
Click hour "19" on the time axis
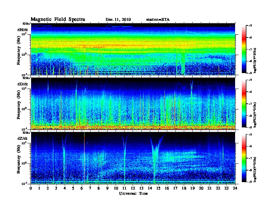coord(192,188)
